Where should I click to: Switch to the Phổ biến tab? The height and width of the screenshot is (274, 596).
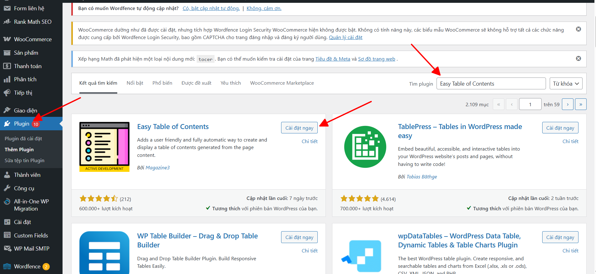[x=162, y=83]
